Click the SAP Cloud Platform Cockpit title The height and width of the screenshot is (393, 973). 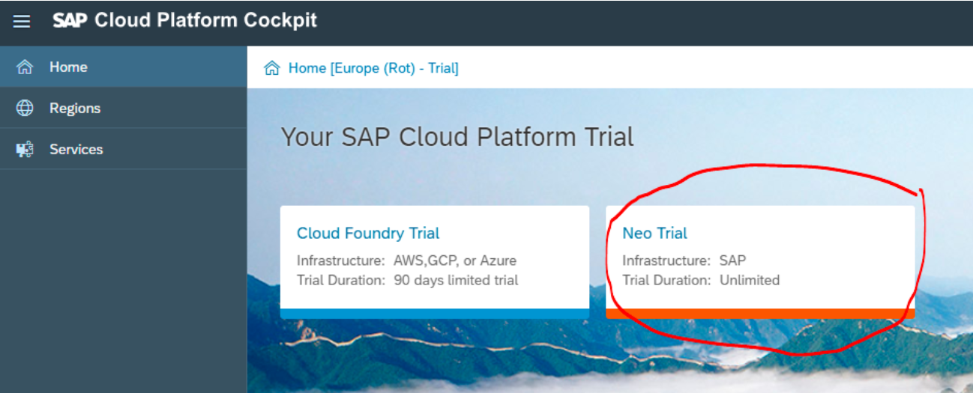(185, 20)
